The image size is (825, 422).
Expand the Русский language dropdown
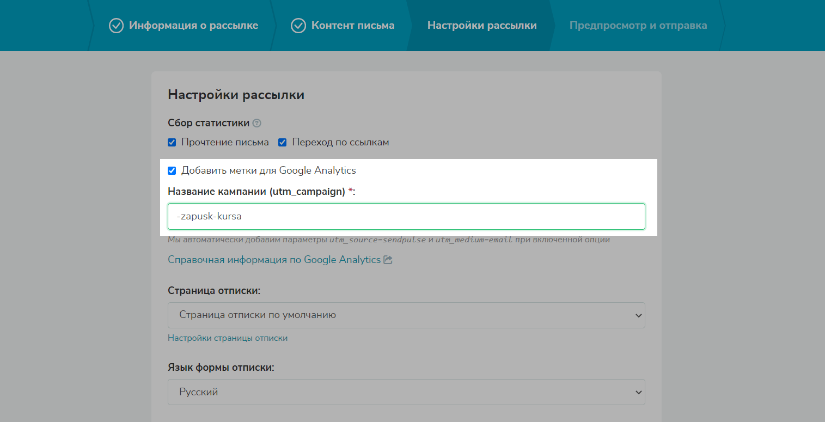pos(406,392)
